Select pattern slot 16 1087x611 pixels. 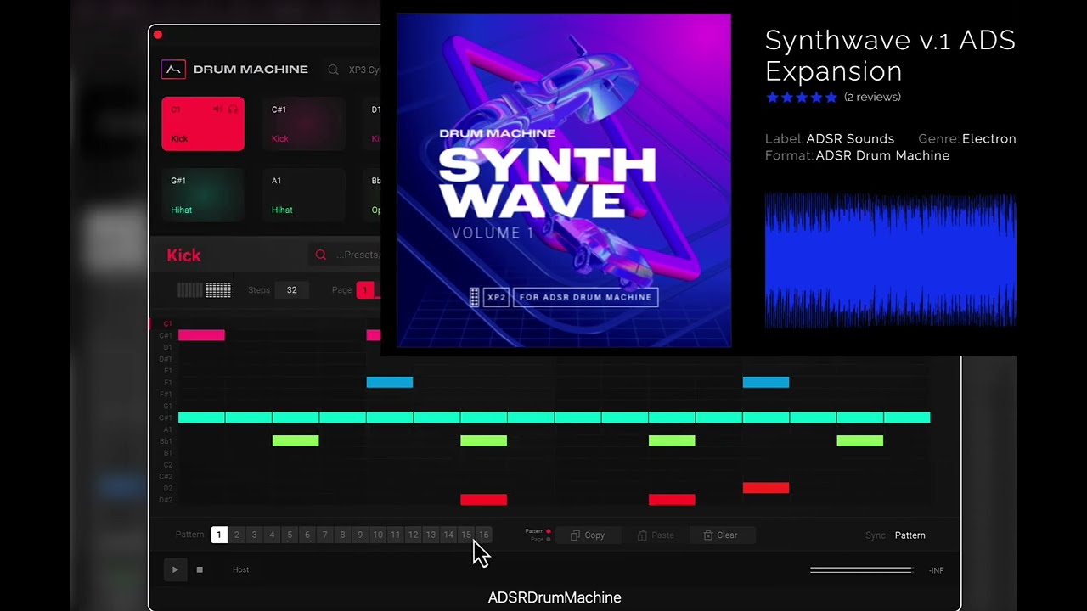click(x=483, y=535)
